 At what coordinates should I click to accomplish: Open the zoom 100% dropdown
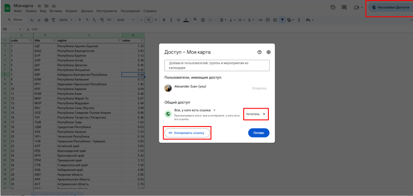pyautogui.click(x=66, y=20)
